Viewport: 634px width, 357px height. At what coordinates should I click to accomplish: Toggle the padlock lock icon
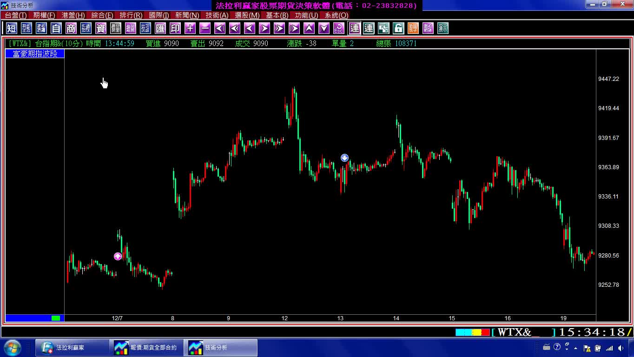398,28
